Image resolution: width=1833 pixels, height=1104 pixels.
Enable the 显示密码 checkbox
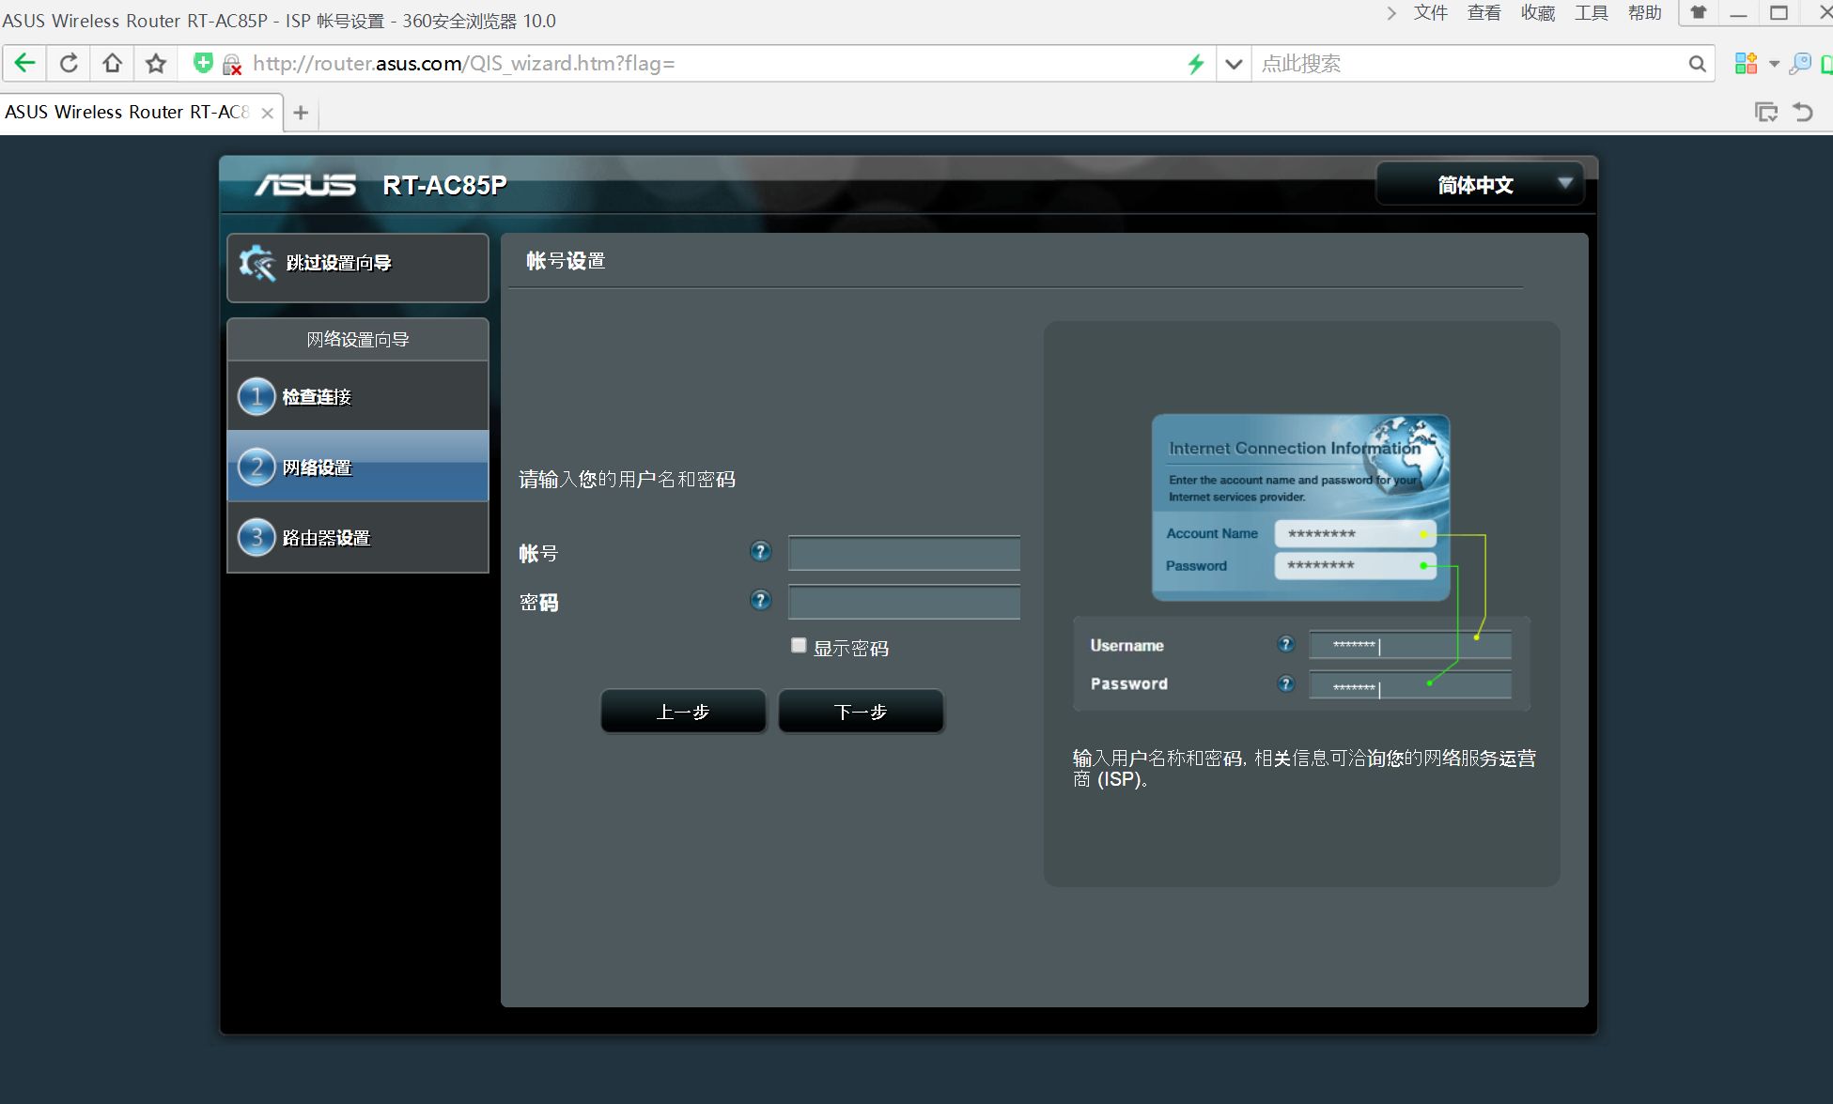(799, 645)
